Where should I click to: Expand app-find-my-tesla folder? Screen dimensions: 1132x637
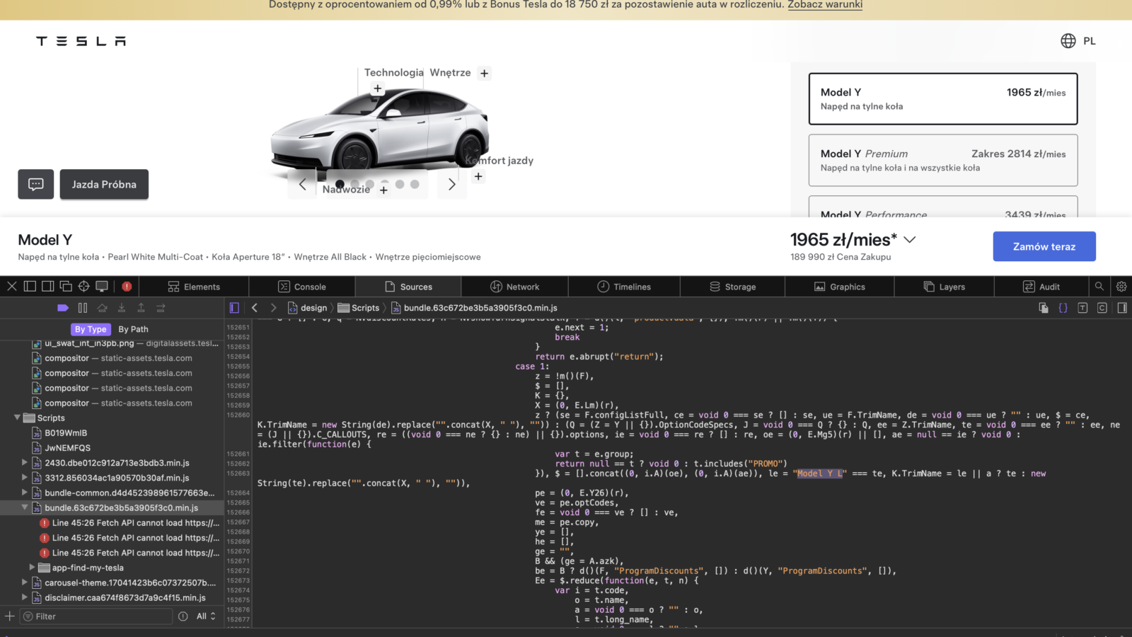[x=32, y=567]
